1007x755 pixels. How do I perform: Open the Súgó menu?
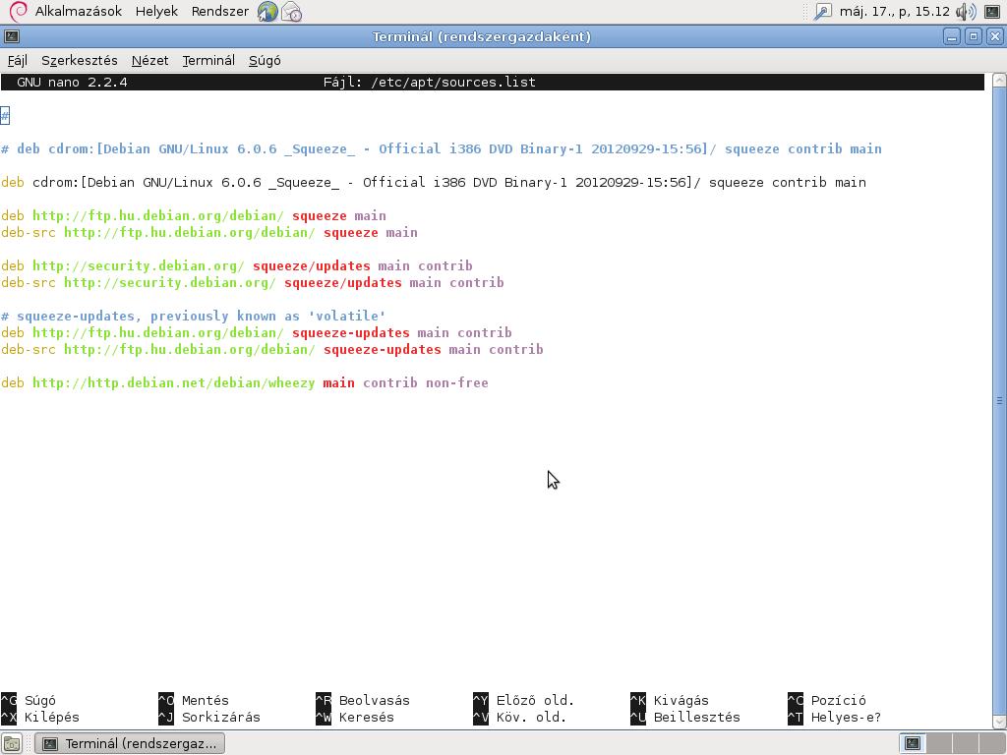[x=265, y=60]
